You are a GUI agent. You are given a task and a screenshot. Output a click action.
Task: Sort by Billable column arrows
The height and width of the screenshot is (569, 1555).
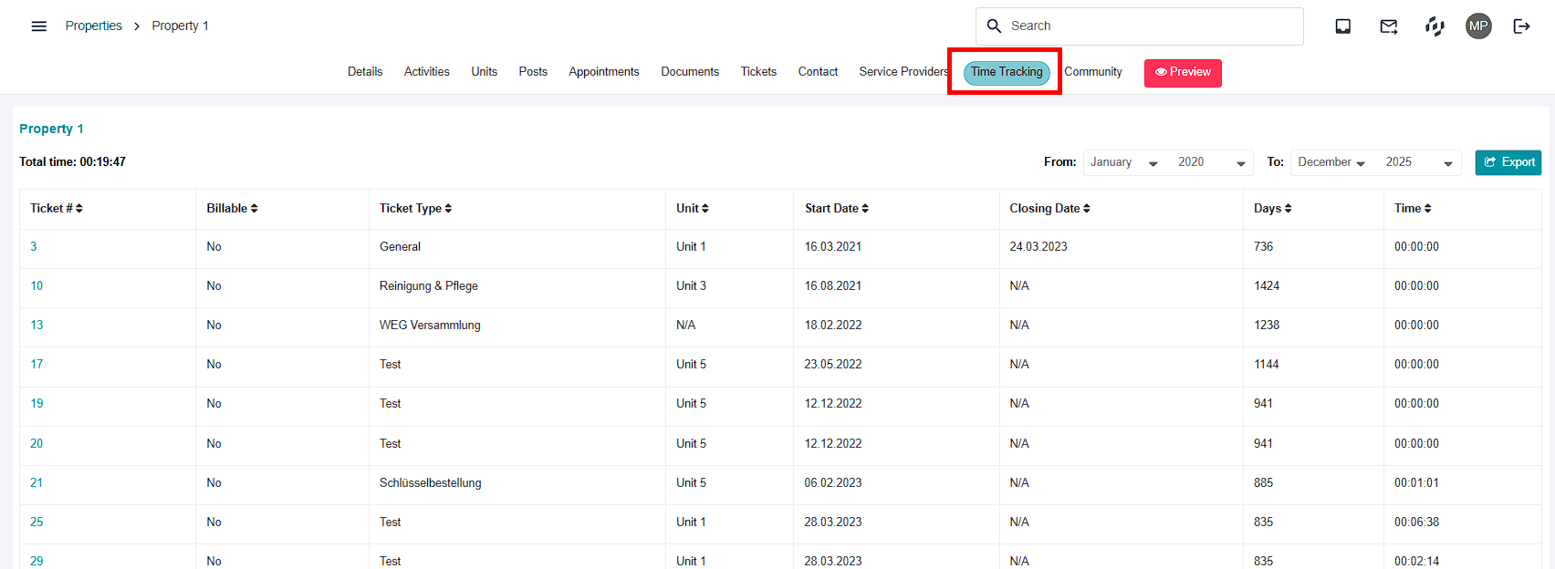[255, 209]
